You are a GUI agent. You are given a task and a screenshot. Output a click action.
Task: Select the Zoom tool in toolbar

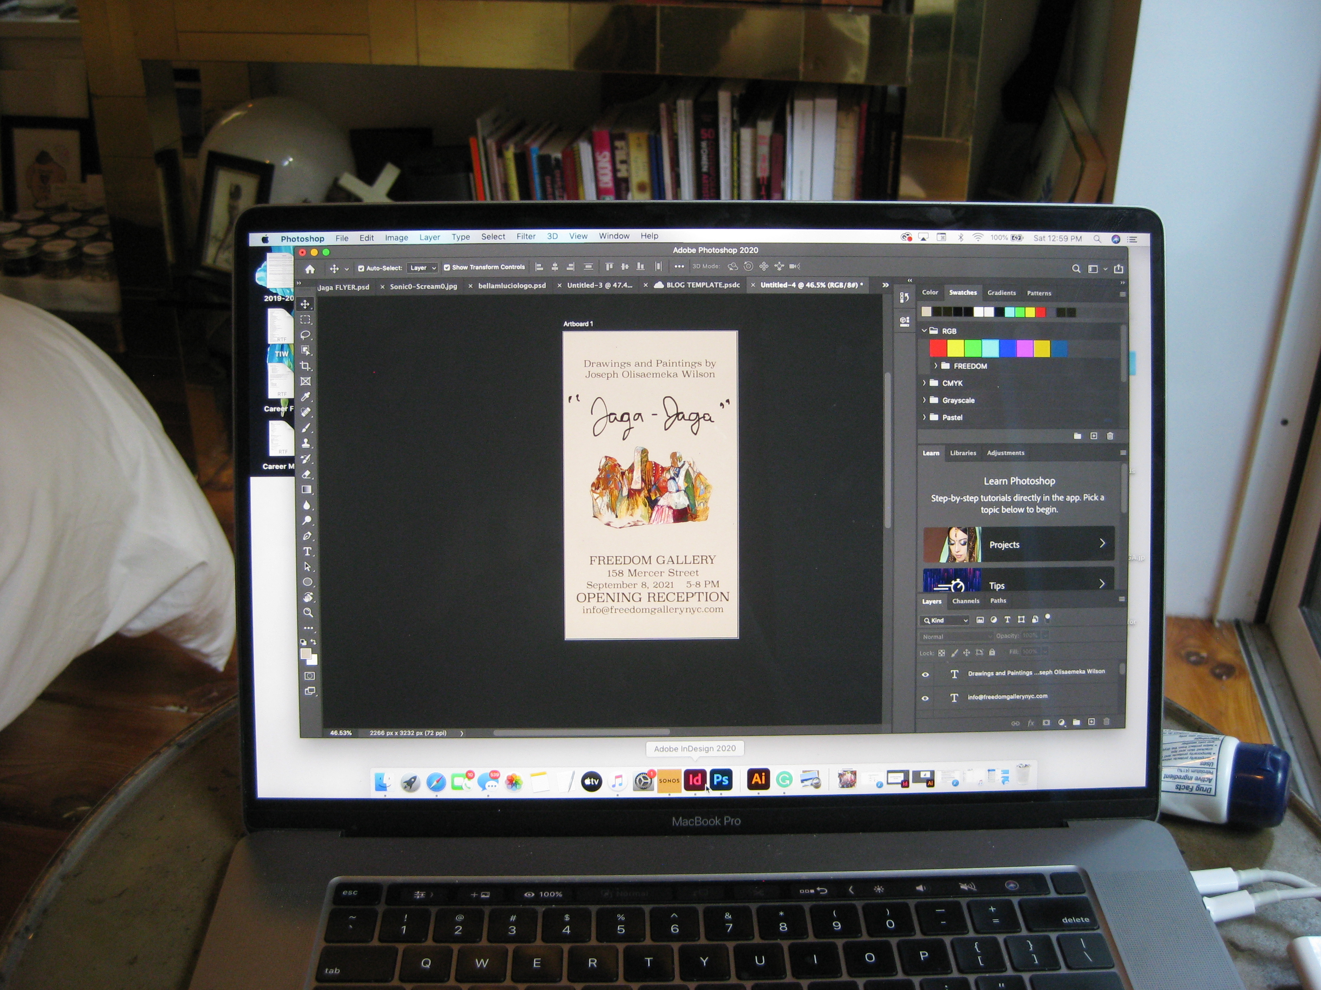[308, 613]
